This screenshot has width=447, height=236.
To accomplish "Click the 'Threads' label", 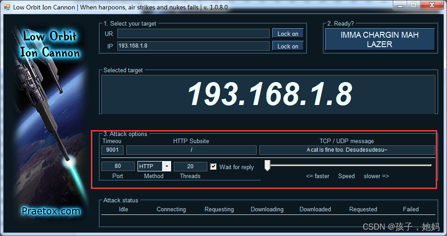I will [x=190, y=176].
